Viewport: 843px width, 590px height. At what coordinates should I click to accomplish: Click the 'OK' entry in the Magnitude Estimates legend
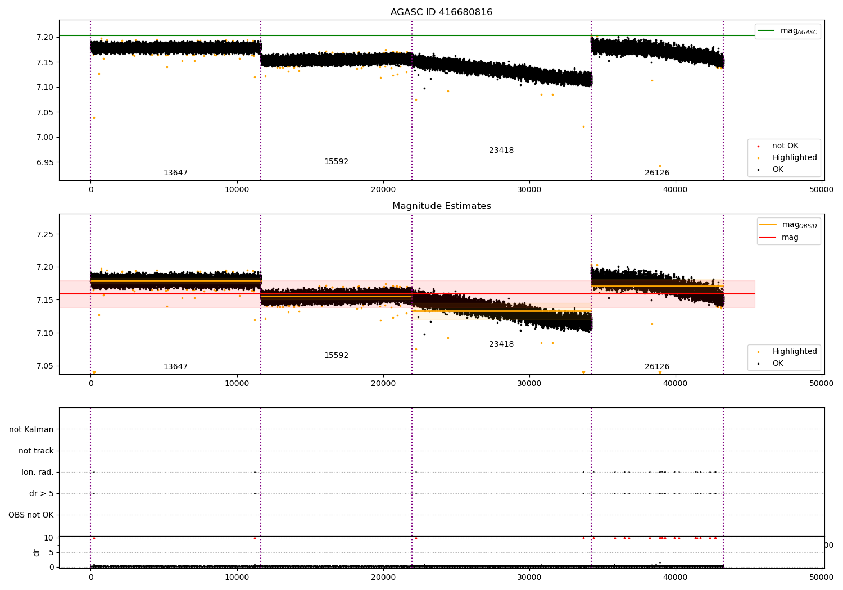[770, 364]
